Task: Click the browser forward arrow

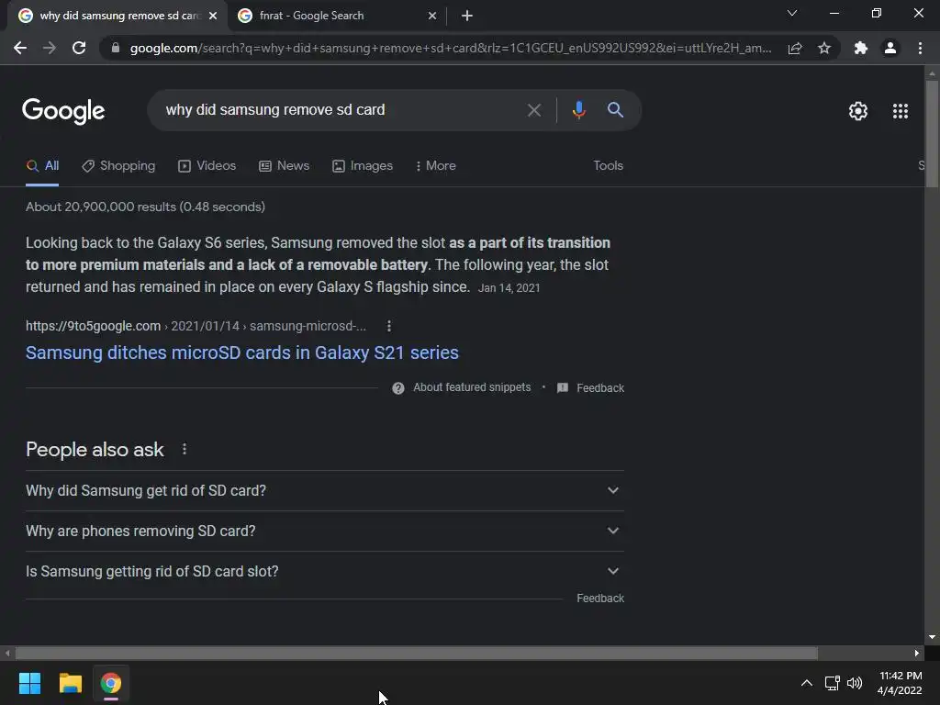Action: click(x=50, y=48)
